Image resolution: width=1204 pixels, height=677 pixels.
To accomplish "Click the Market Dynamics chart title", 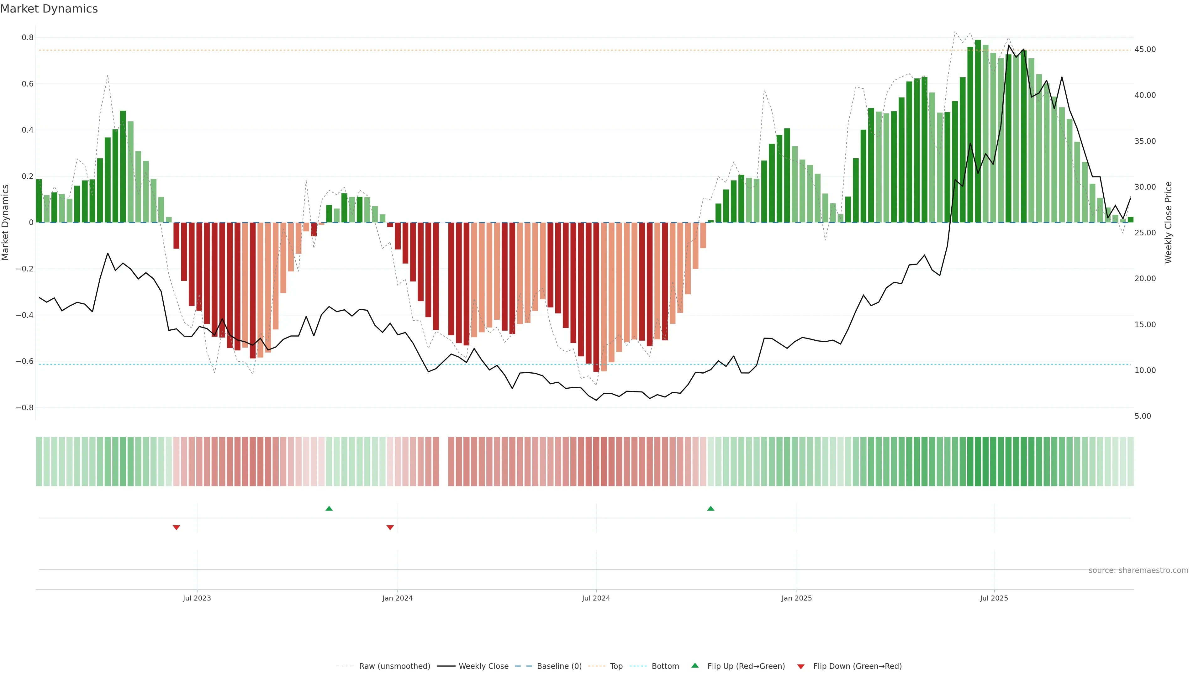I will [49, 9].
